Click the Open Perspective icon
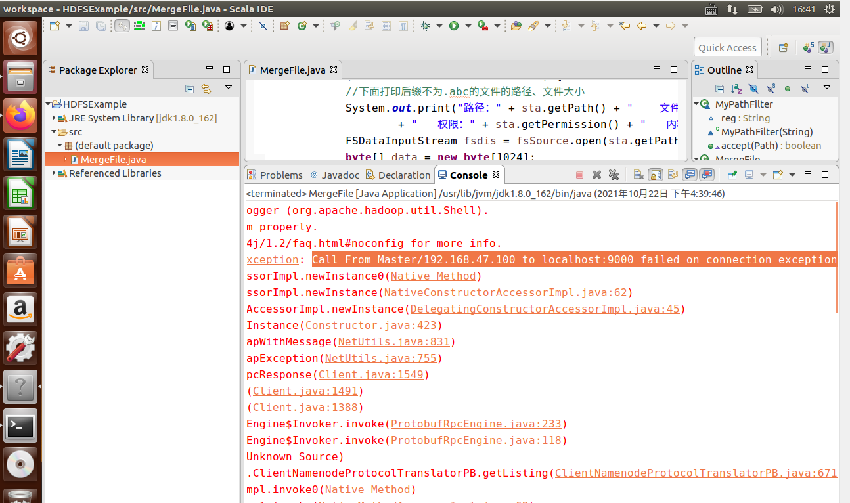Image resolution: width=850 pixels, height=503 pixels. point(783,47)
